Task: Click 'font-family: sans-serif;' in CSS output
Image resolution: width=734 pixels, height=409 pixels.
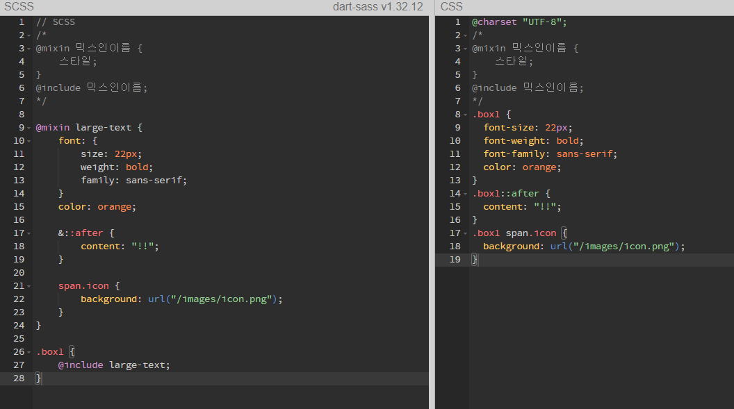Action: coord(550,153)
